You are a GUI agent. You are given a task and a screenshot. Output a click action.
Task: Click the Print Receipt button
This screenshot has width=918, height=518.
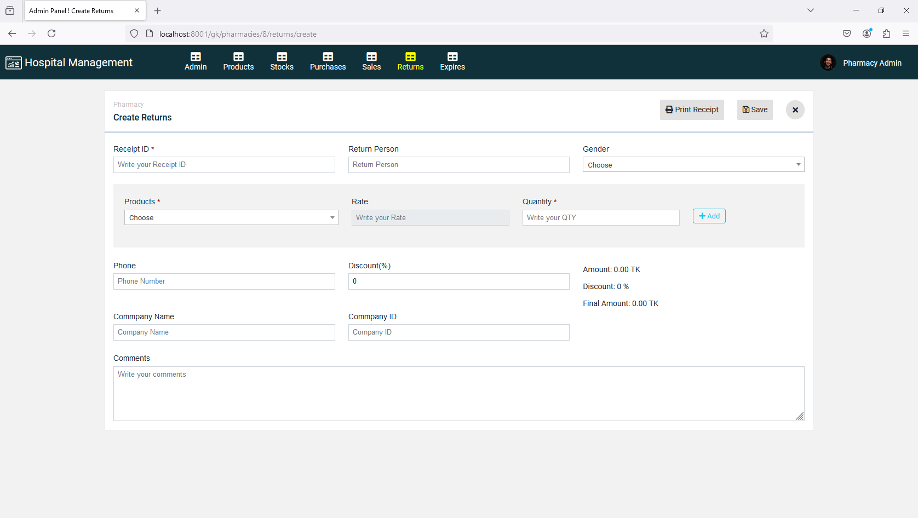[692, 110]
